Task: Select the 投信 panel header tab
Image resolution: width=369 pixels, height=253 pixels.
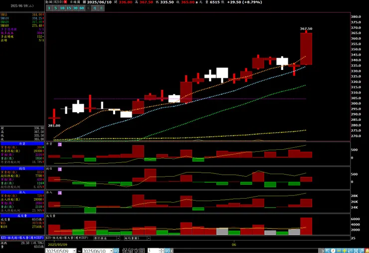Action: point(22,169)
